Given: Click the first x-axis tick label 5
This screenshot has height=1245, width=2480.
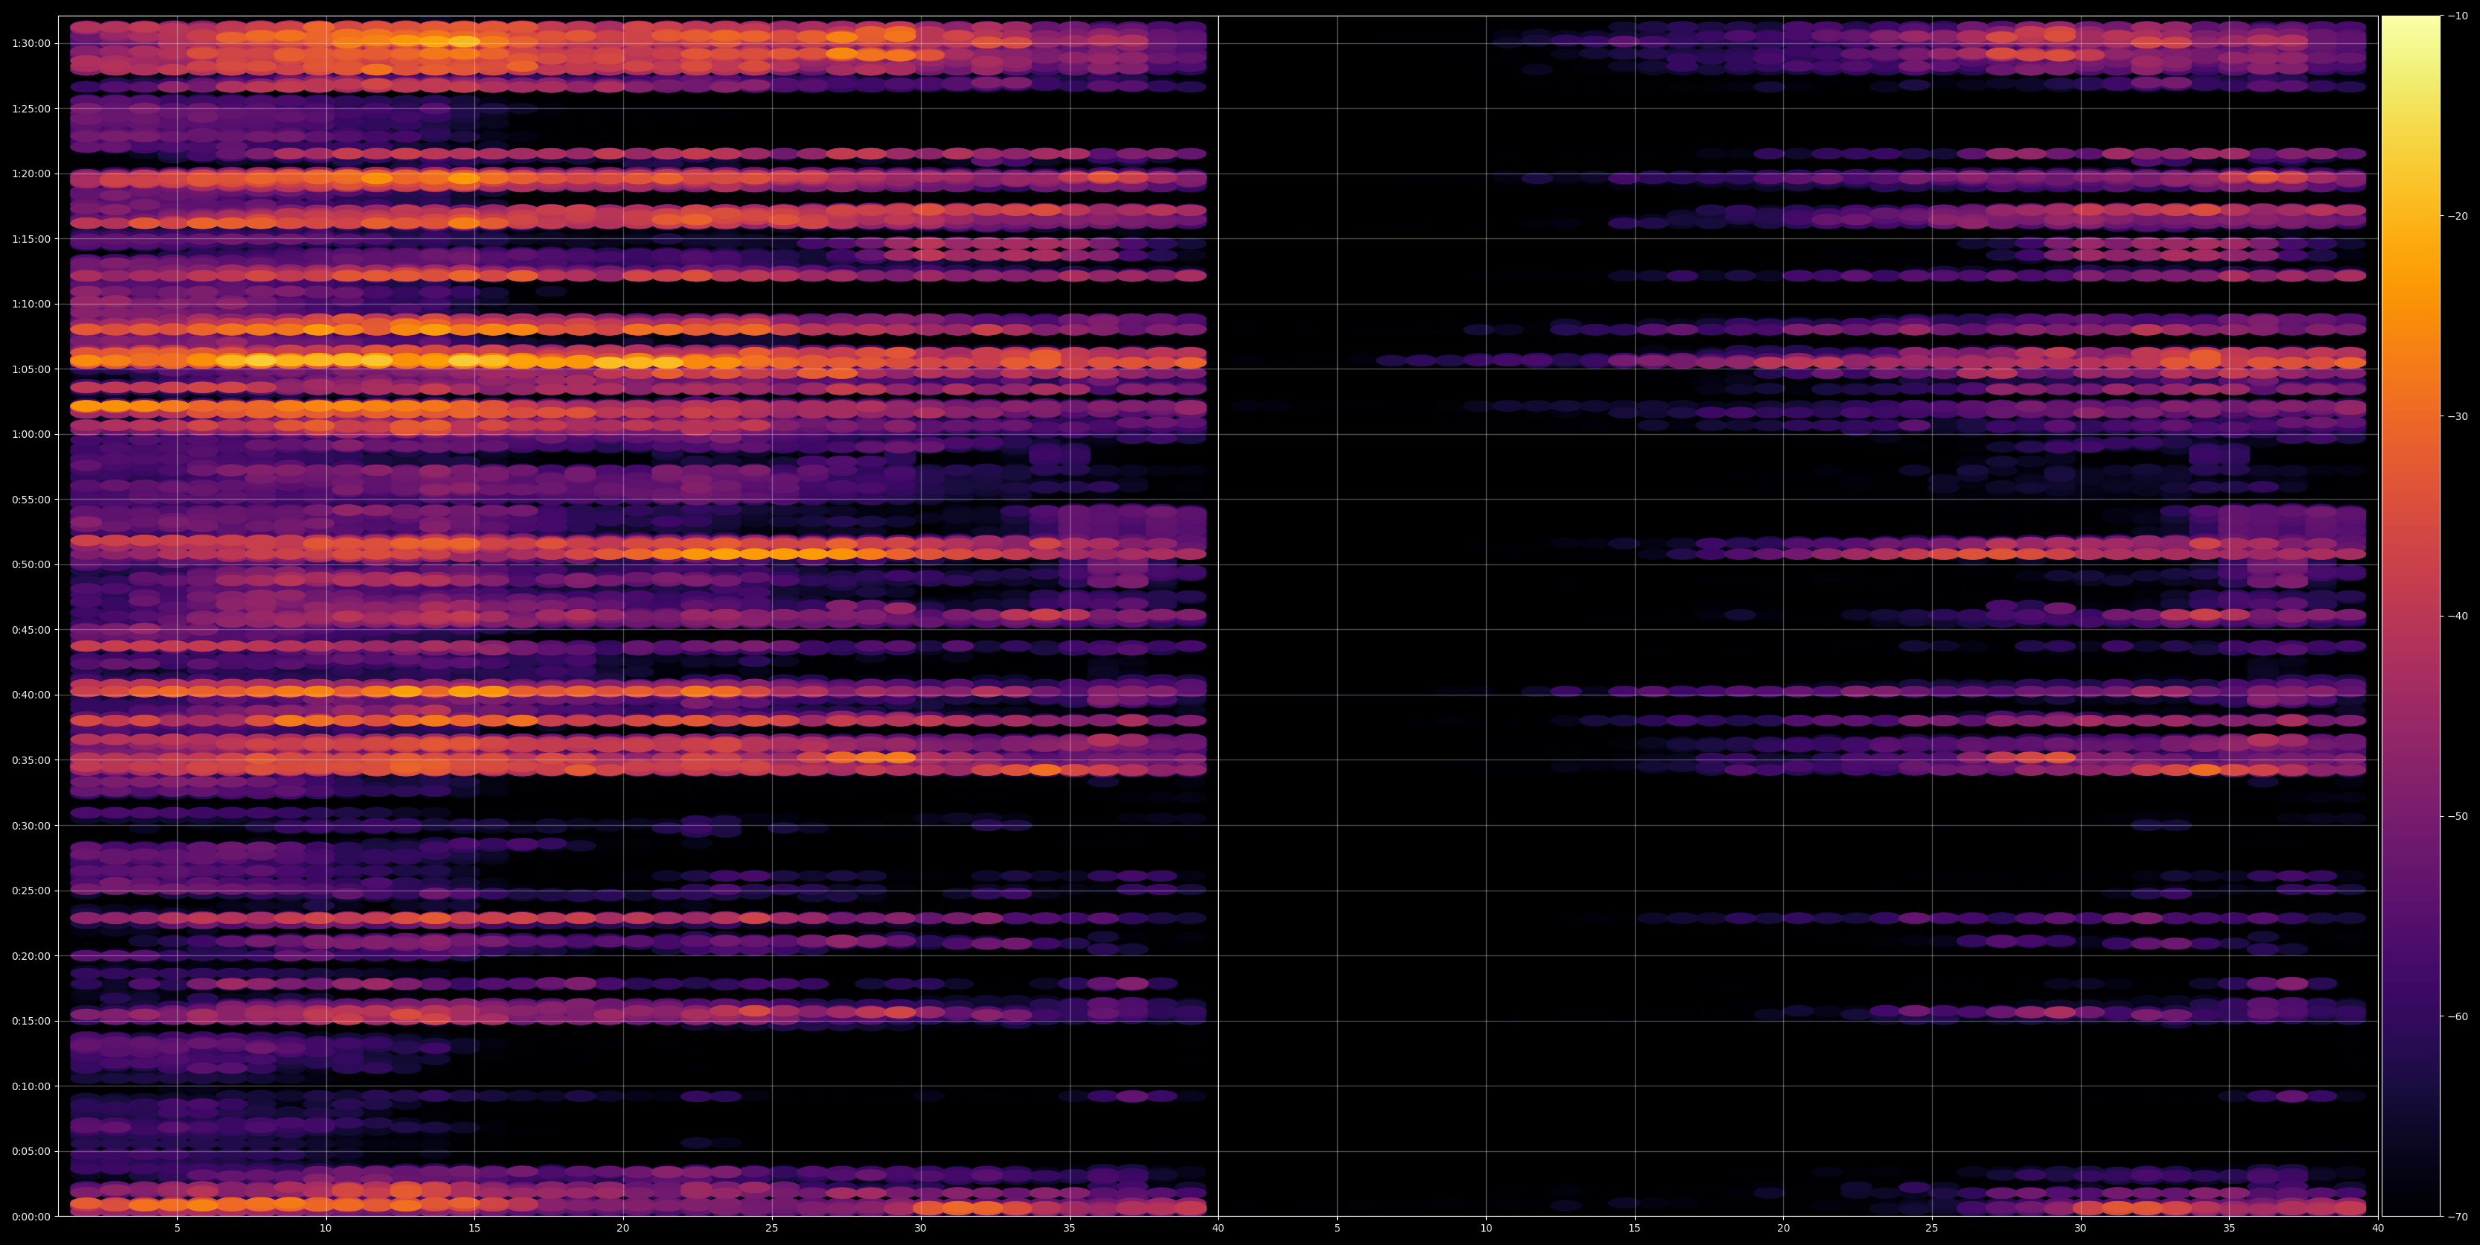Looking at the screenshot, I should [177, 1229].
